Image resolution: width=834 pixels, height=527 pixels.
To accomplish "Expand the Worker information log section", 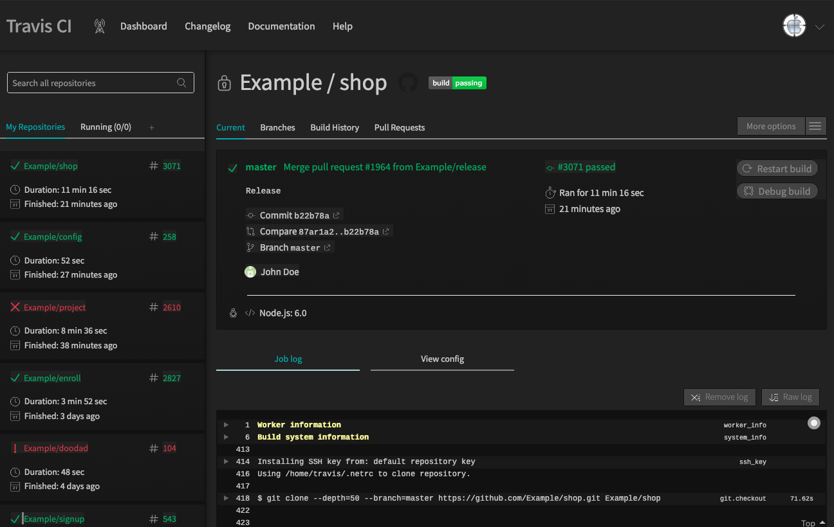I will [226, 425].
